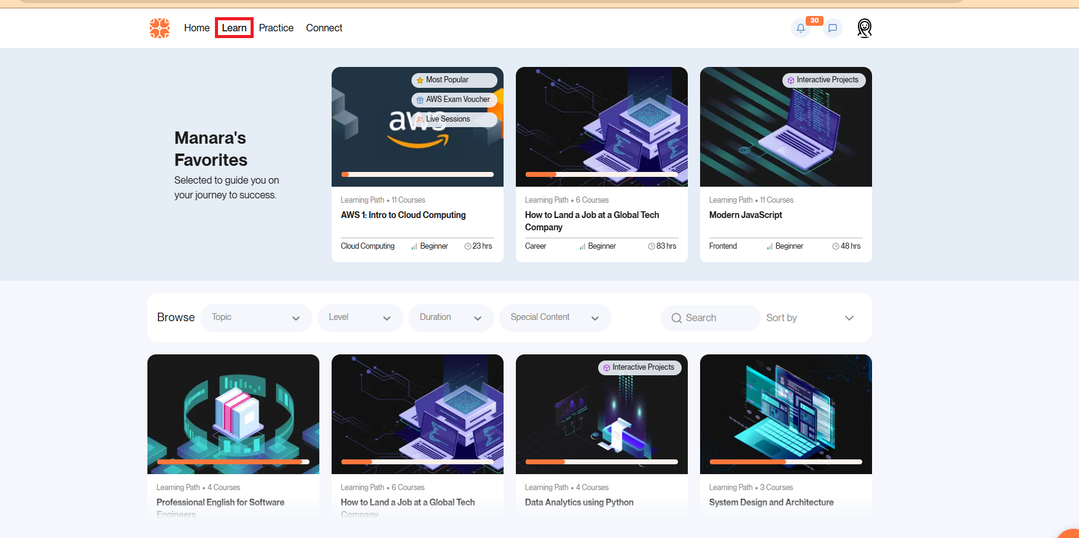The height and width of the screenshot is (538, 1079).
Task: Open the notifications bell icon
Action: (801, 28)
